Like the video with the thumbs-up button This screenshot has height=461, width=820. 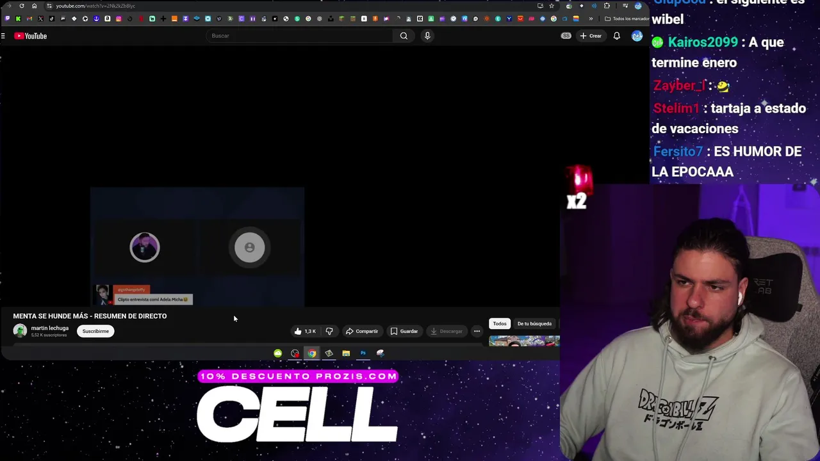tap(305, 331)
